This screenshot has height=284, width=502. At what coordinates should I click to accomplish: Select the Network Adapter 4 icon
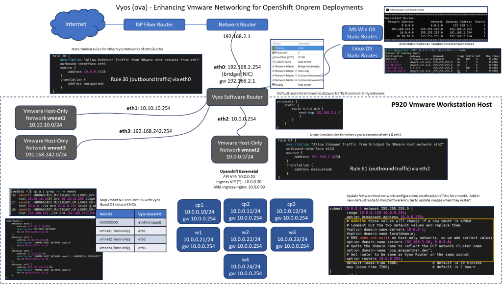(273, 80)
